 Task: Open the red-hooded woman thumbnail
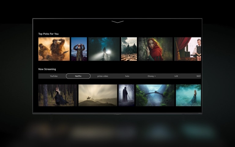click(155, 49)
